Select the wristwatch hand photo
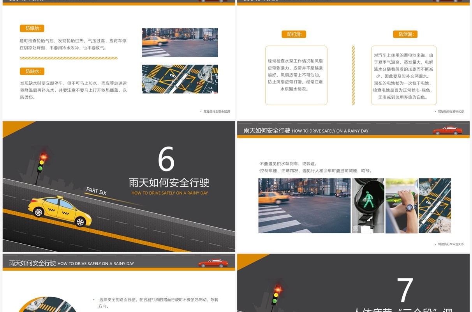Image resolution: width=472 pixels, height=312 pixels. pos(402,206)
